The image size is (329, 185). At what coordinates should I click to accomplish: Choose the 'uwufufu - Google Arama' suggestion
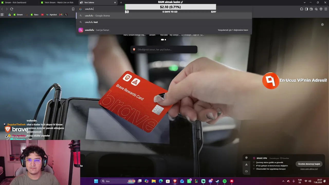164,16
